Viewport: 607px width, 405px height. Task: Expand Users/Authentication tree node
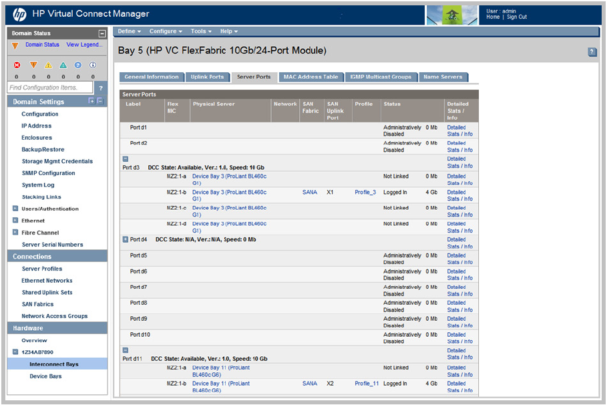[x=15, y=209]
